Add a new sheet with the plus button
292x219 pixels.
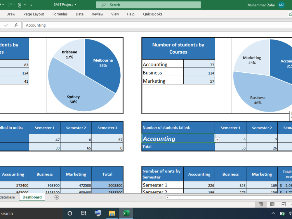coord(57,197)
